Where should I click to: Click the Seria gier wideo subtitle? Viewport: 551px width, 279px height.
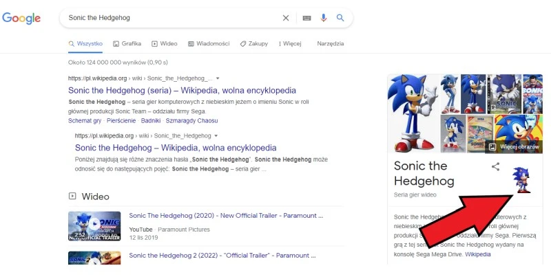415,194
